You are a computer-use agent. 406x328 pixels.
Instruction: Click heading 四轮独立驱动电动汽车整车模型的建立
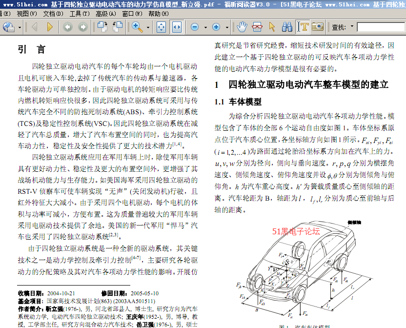[308, 84]
